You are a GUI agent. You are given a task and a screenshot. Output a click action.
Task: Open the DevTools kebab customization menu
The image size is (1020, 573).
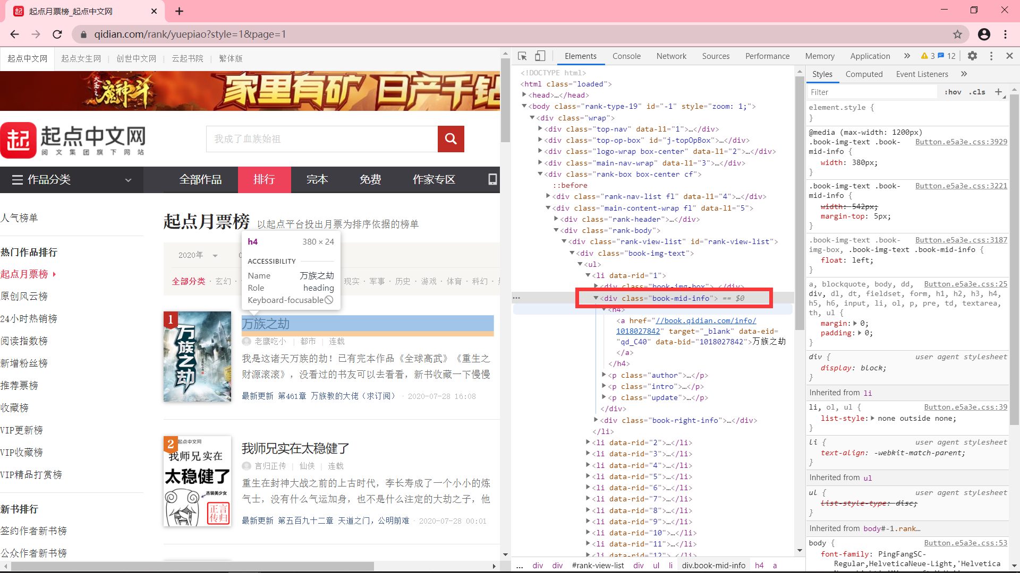[991, 56]
